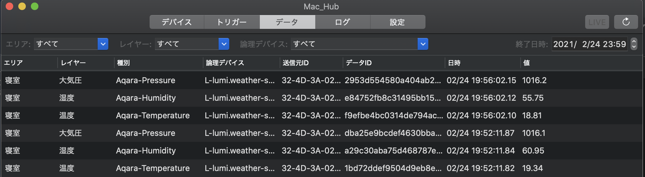Image resolution: width=645 pixels, height=177 pixels.
Task: Click the 終了日時 stepper arrows
Action: click(634, 44)
